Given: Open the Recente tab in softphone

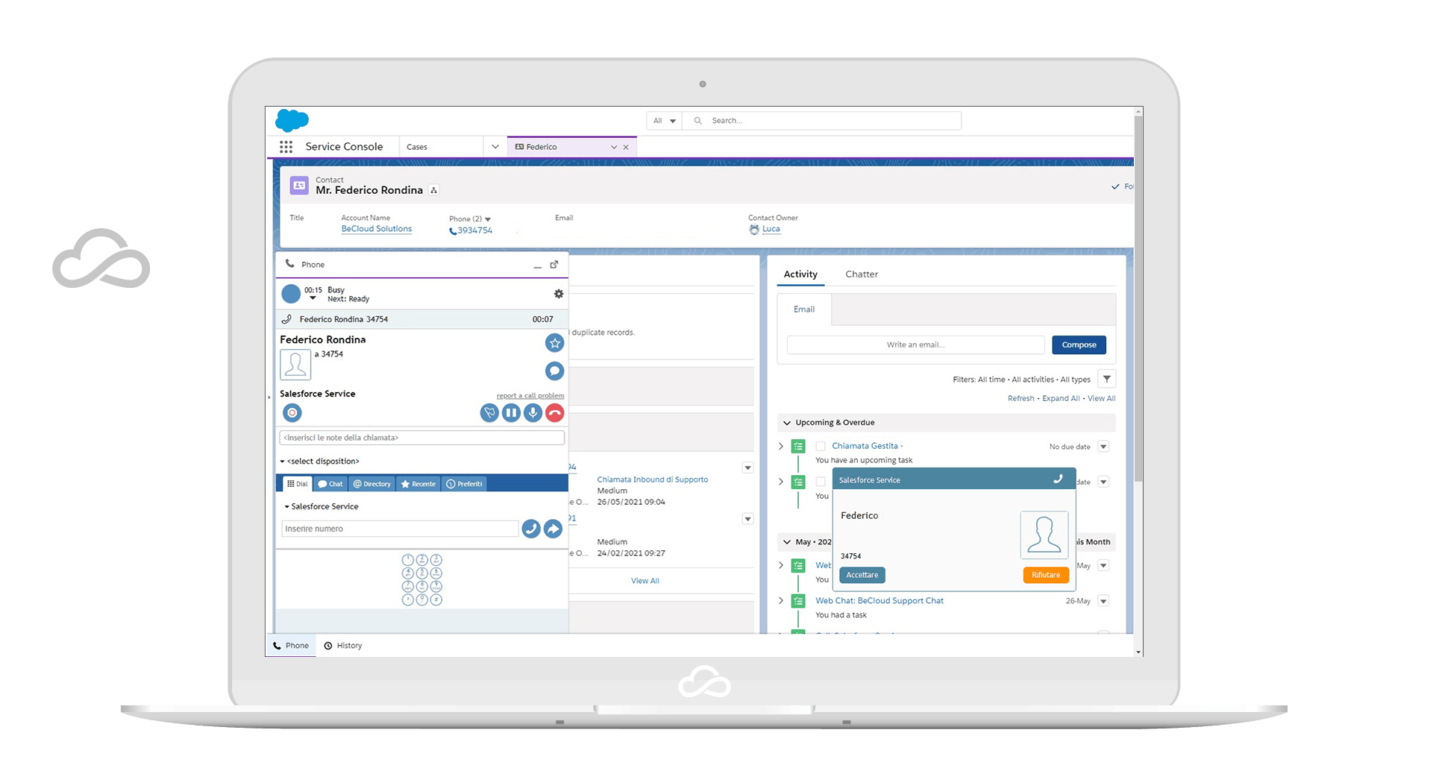Looking at the screenshot, I should (418, 484).
